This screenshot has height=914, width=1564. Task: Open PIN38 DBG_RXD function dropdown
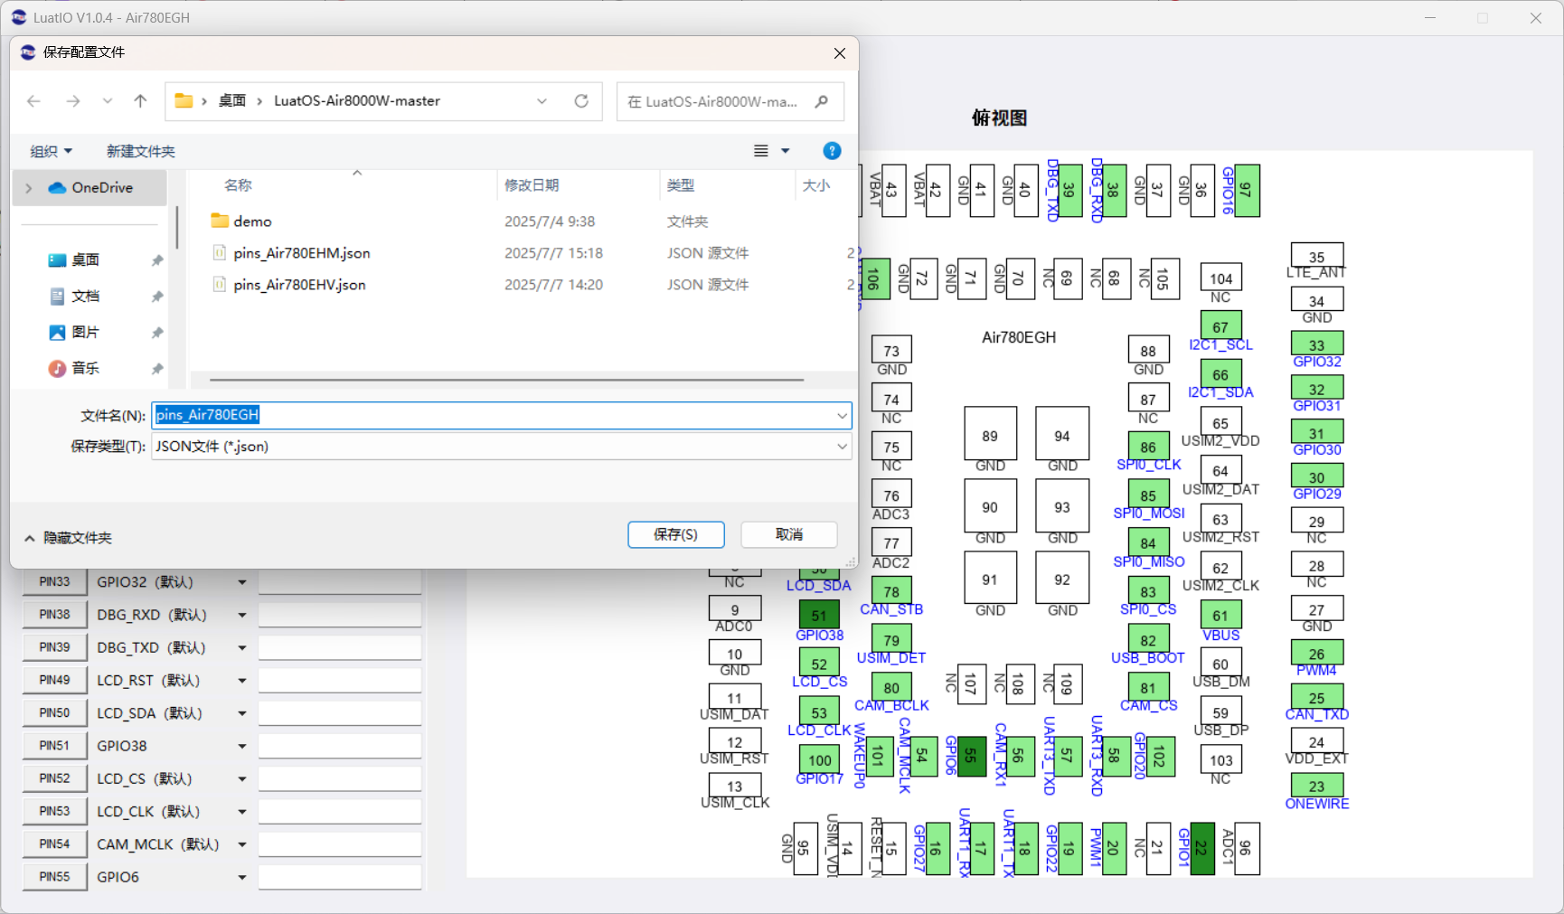[x=242, y=615]
